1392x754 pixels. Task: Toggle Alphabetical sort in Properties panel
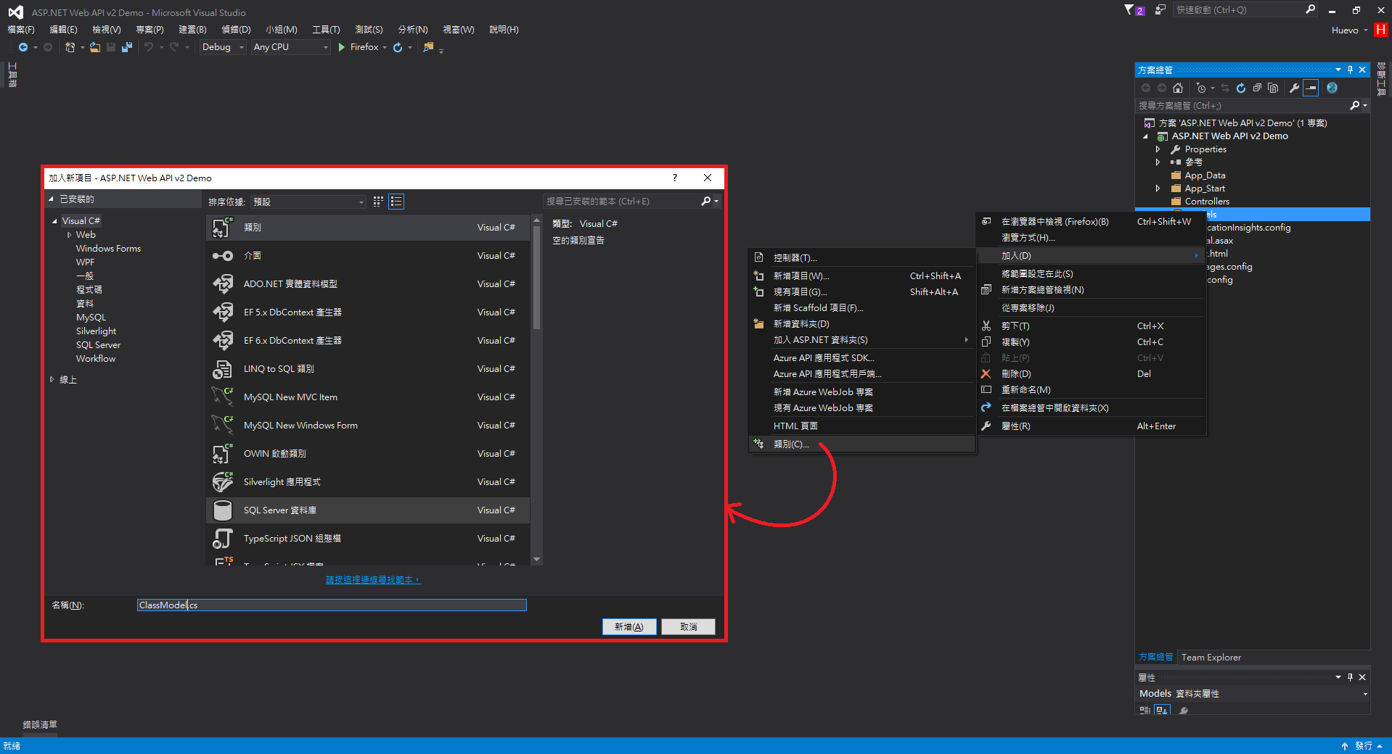point(1162,710)
